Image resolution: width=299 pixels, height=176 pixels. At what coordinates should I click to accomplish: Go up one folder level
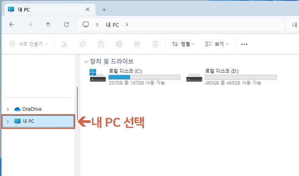[48, 25]
